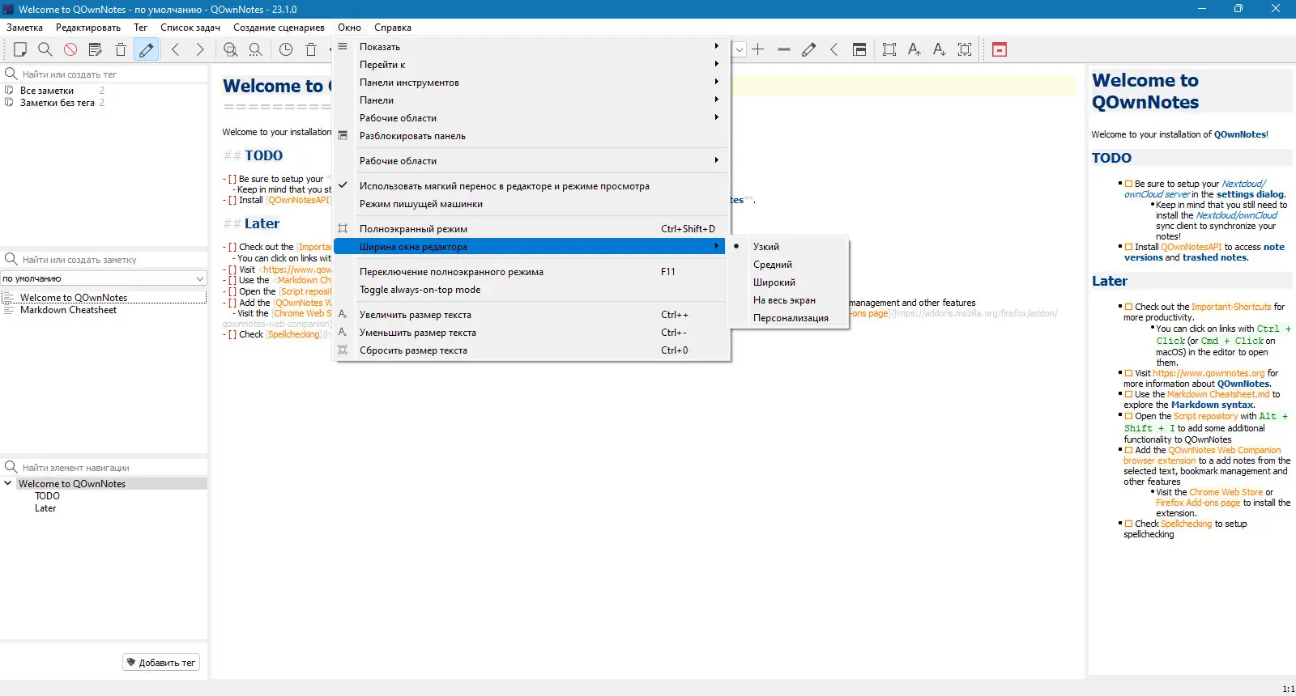
Task: Click the magnifier with dots icon
Action: pos(256,49)
